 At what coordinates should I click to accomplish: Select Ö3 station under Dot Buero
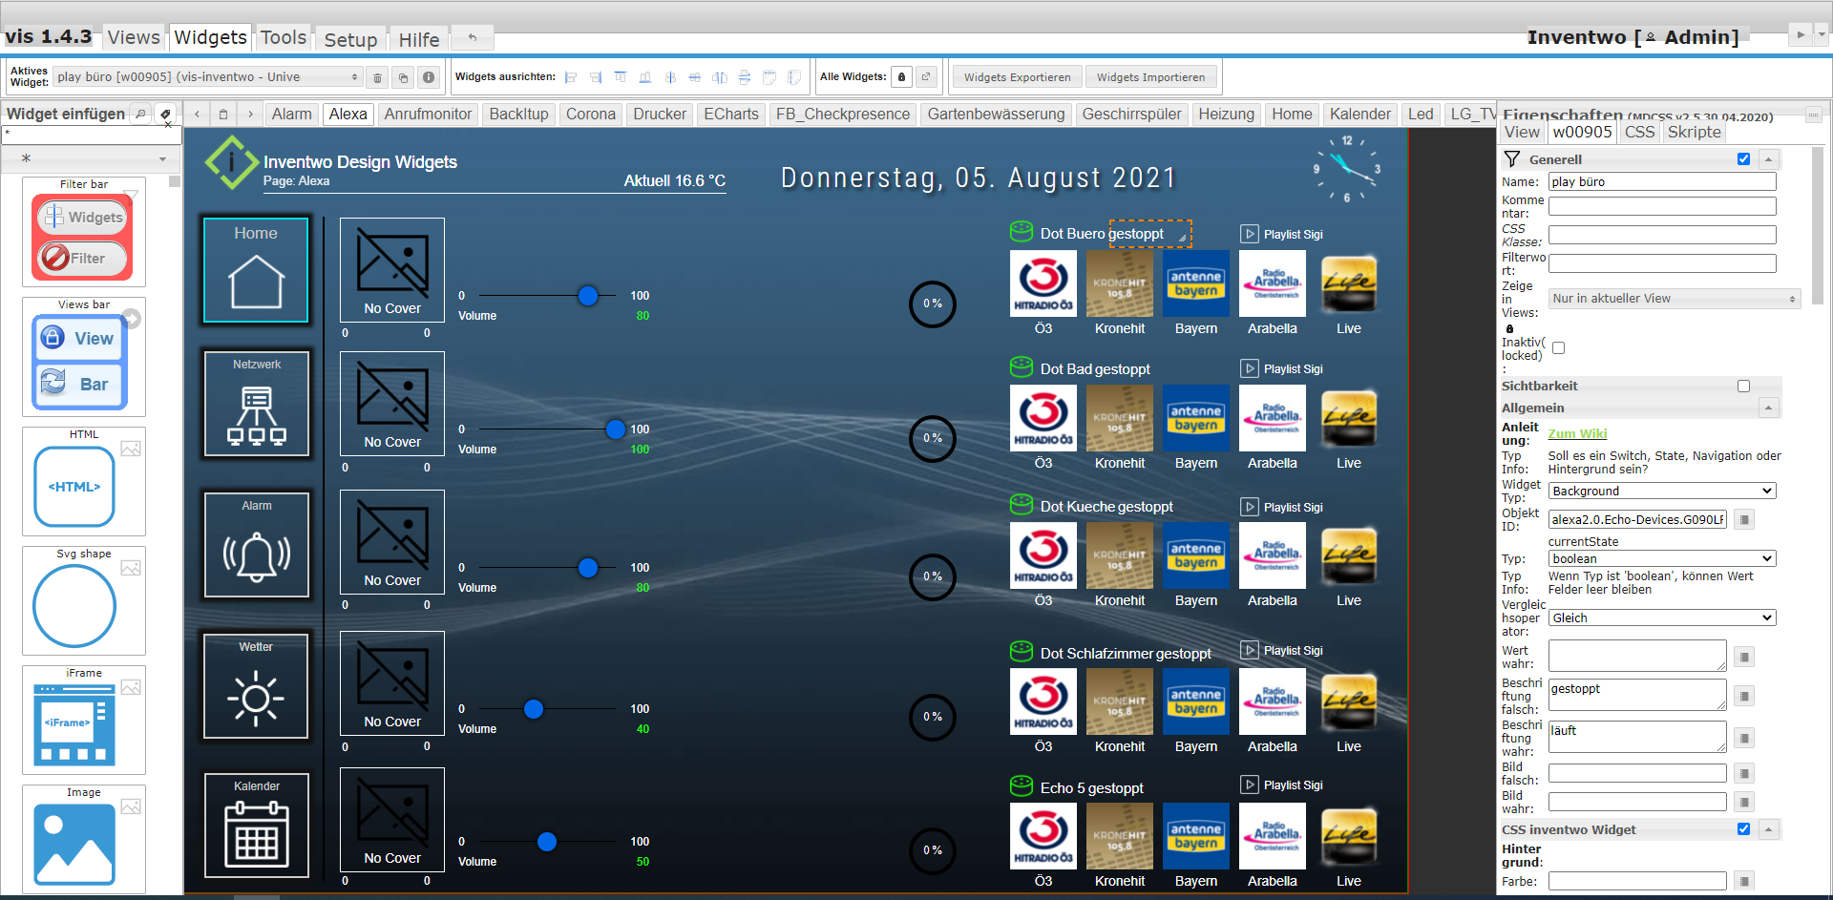[1043, 283]
